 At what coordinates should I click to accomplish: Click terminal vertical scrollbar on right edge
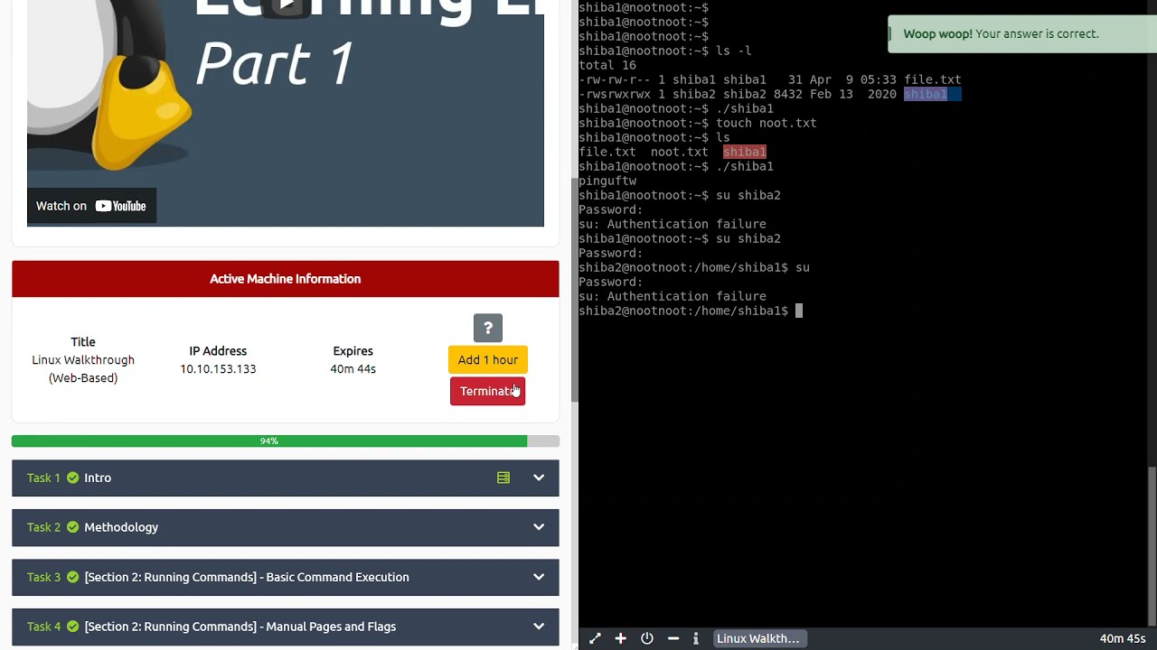[1152, 546]
